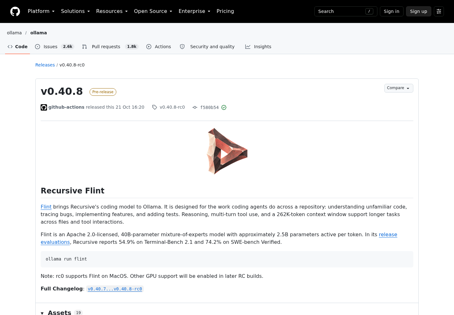This screenshot has height=315, width=454.
Task: Switch to the Issues tab
Action: [x=54, y=47]
